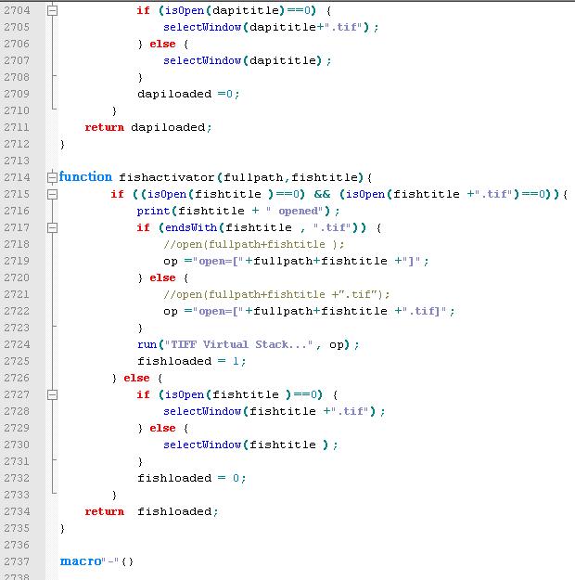Screen dimensions: 575x580
Task: Click 'dapiloaded =0;' on line 2709
Action: pos(188,94)
